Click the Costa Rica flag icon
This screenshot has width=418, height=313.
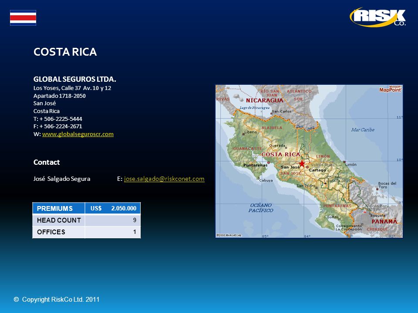[23, 18]
